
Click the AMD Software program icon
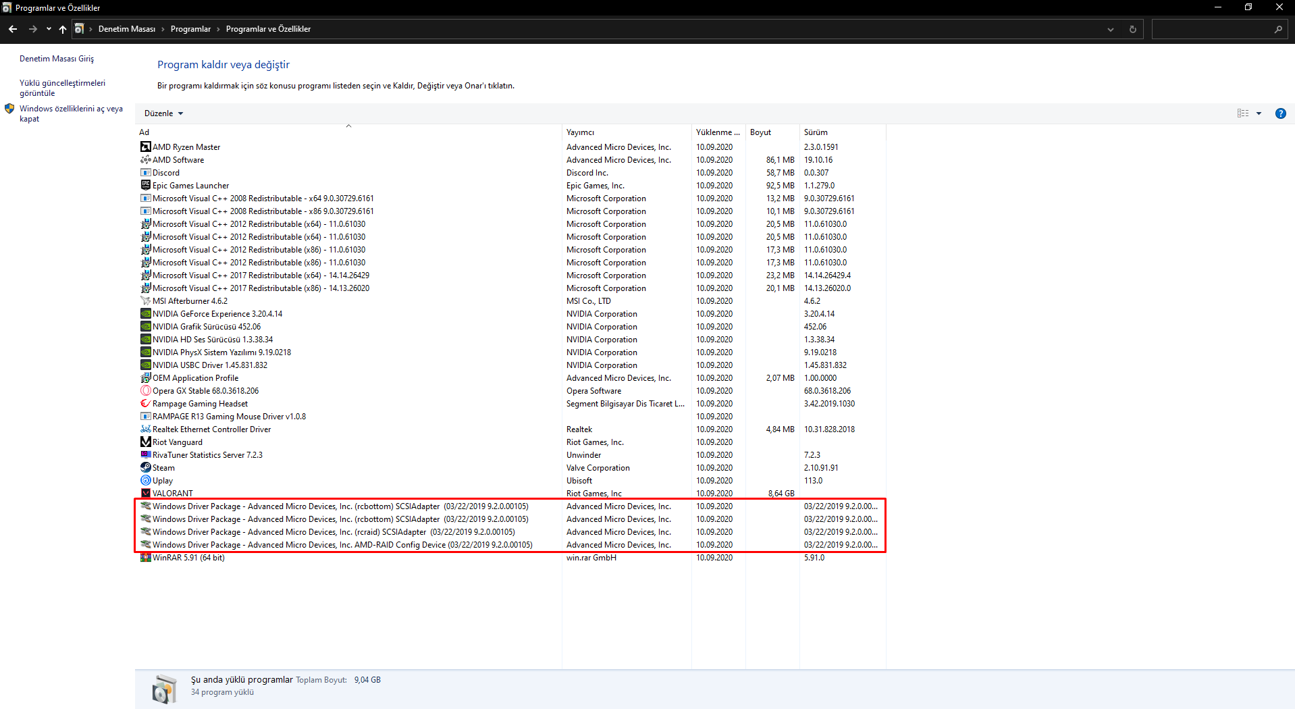[145, 159]
